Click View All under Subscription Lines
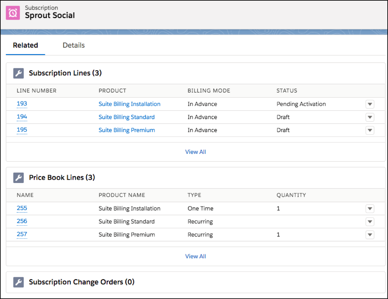This screenshot has width=388, height=299. [196, 152]
